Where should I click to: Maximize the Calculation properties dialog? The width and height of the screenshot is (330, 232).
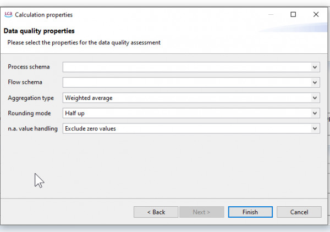[293, 14]
